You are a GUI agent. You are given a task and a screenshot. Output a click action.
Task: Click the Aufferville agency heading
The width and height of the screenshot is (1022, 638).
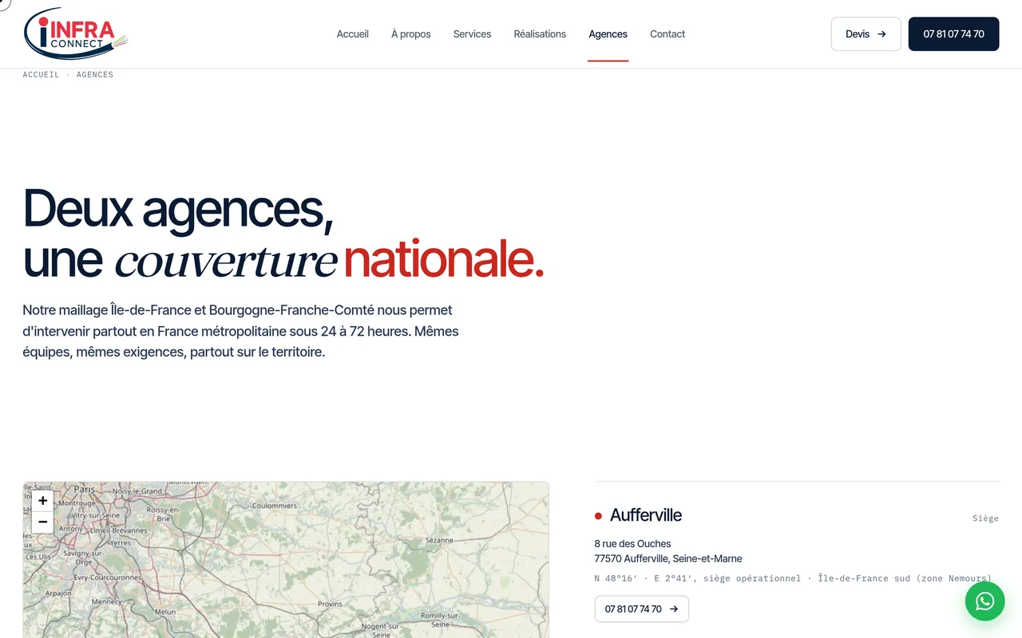[x=645, y=515]
